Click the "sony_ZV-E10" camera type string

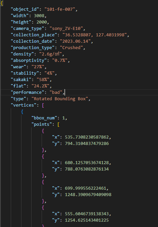(66, 28)
